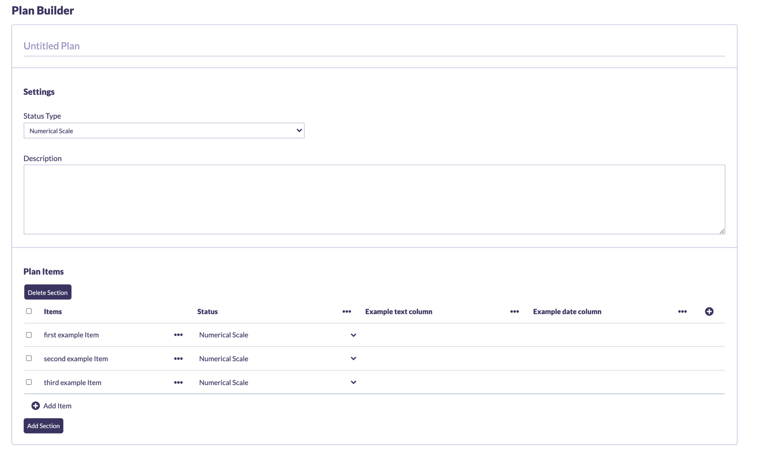This screenshot has height=458, width=765.
Task: Open Example date column ellipsis menu
Action: 682,311
